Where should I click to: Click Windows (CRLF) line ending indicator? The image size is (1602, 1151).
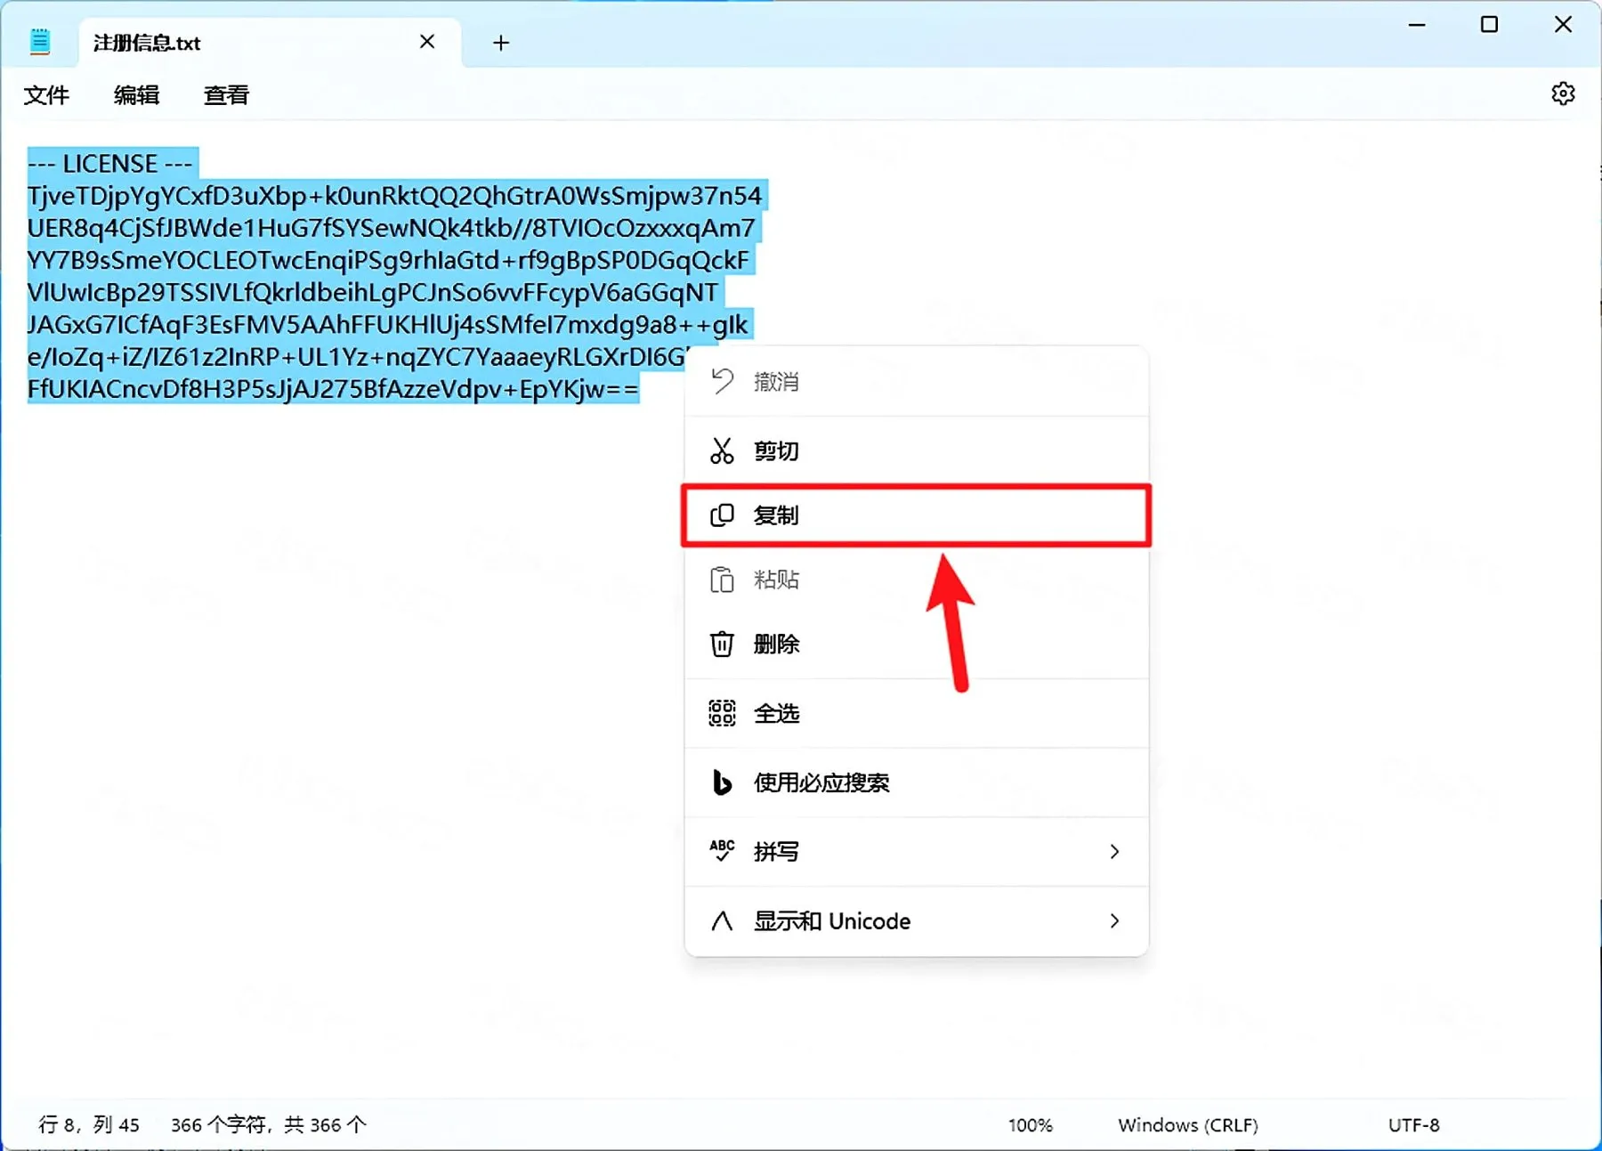pyautogui.click(x=1187, y=1125)
